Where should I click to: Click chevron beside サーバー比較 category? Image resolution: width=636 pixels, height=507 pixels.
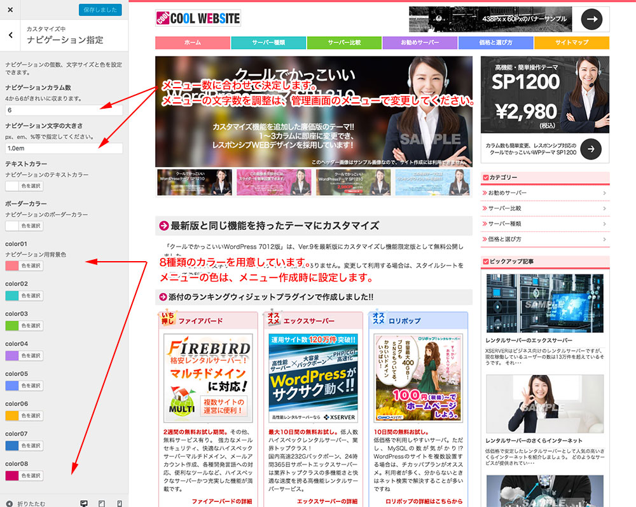pyautogui.click(x=604, y=208)
